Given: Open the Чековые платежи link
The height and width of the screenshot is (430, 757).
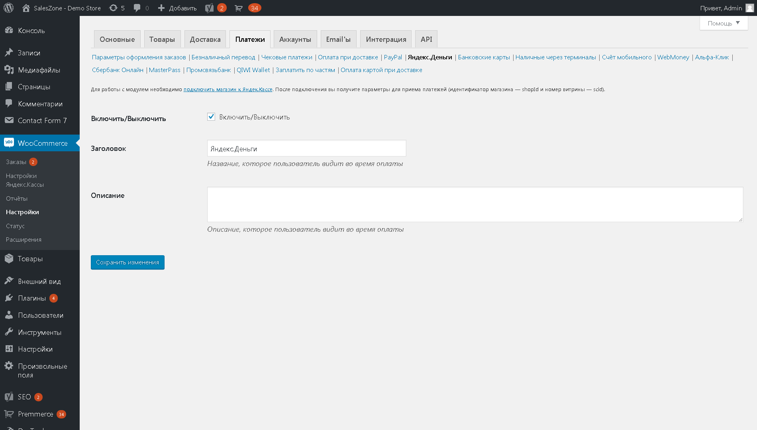Looking at the screenshot, I should [287, 57].
